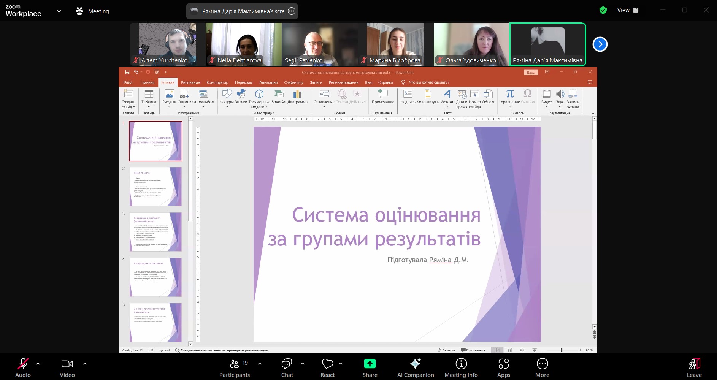
Task: Expand the Chat options caret
Action: point(303,364)
